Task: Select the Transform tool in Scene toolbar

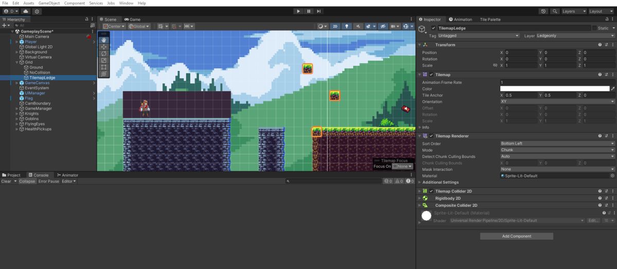Action: pos(104,74)
